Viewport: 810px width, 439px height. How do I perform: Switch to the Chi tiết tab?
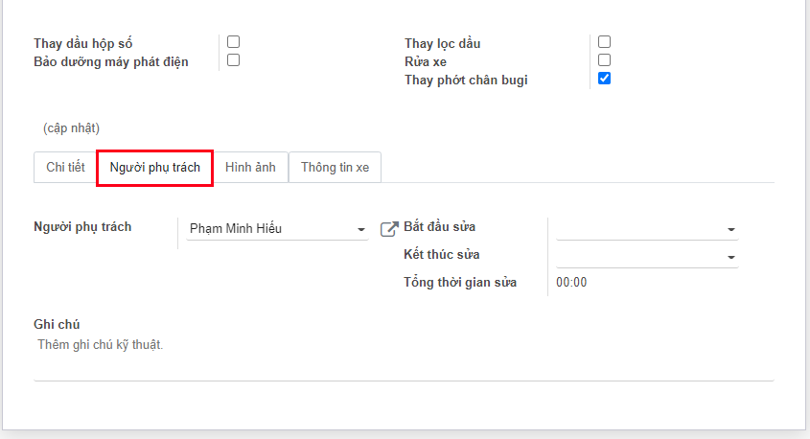pos(65,167)
